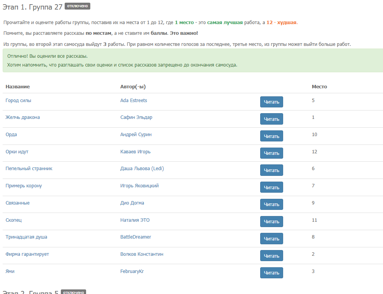Click place value 1 for Желчь дракона
383x294 pixels.
tap(313, 117)
